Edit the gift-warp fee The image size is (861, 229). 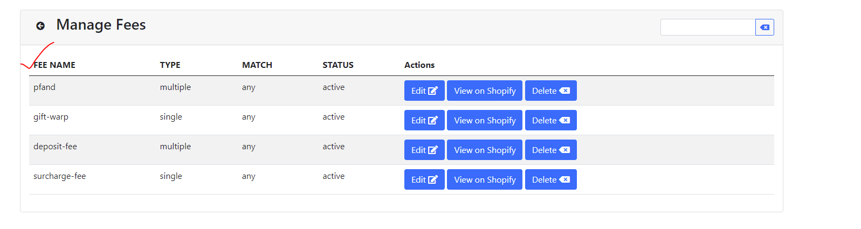click(424, 120)
